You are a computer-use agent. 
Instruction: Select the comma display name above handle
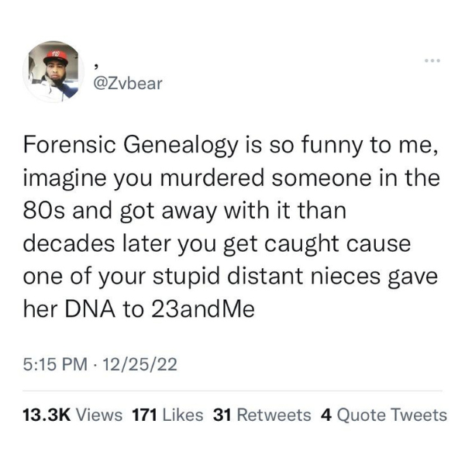[96, 67]
